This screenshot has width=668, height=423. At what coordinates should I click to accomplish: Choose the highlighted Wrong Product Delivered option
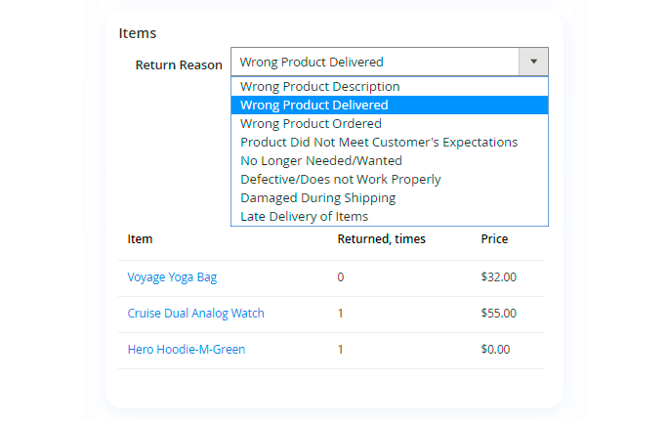pos(313,106)
